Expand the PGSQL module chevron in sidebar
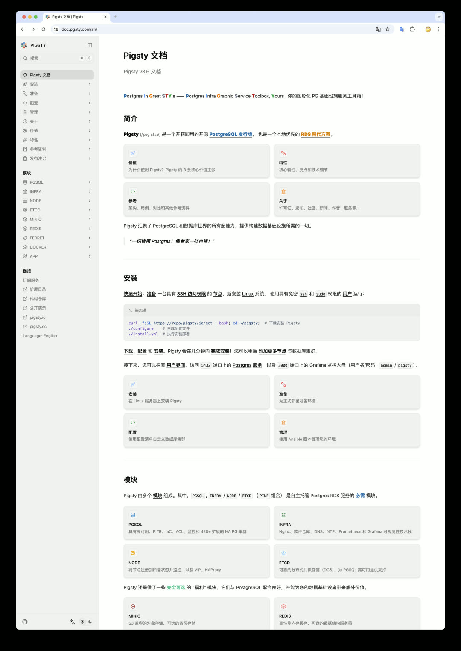Screen dimensions: 461x651 (89, 182)
